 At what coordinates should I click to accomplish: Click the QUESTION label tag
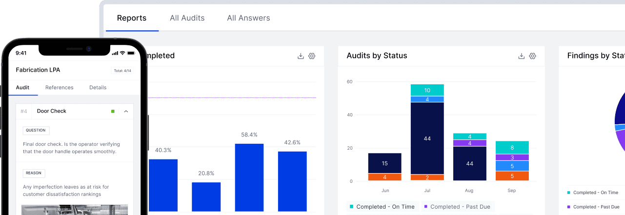point(36,131)
